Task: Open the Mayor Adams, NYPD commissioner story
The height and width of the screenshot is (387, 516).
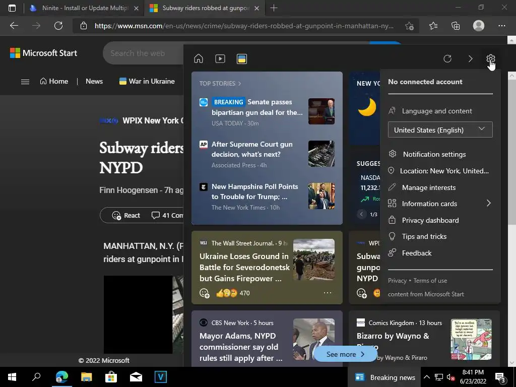Action: point(241,347)
